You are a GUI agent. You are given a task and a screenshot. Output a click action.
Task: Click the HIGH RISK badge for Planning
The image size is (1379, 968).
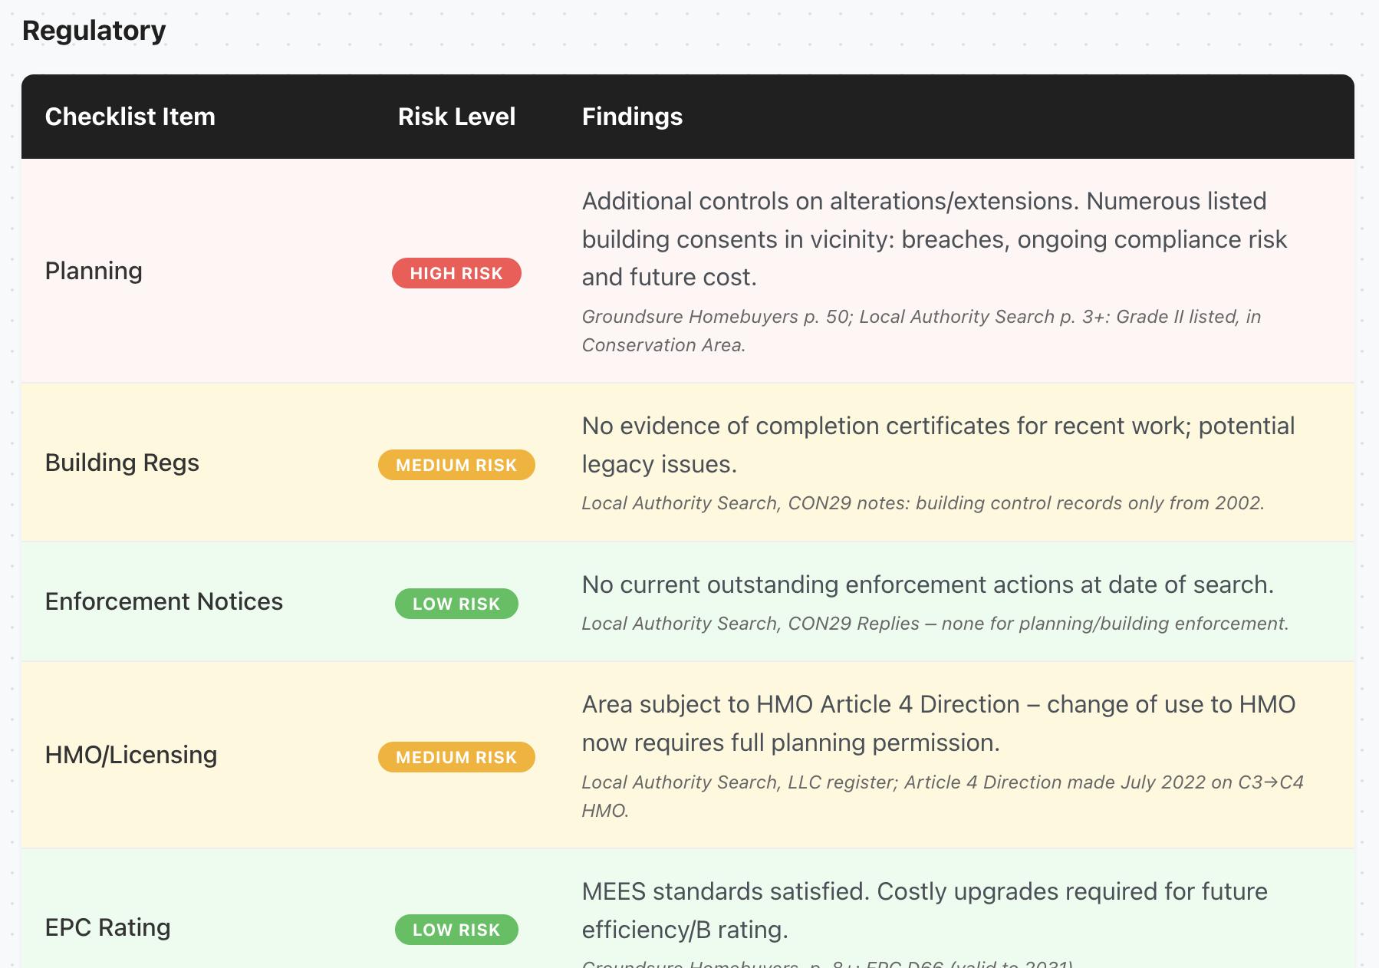point(456,273)
